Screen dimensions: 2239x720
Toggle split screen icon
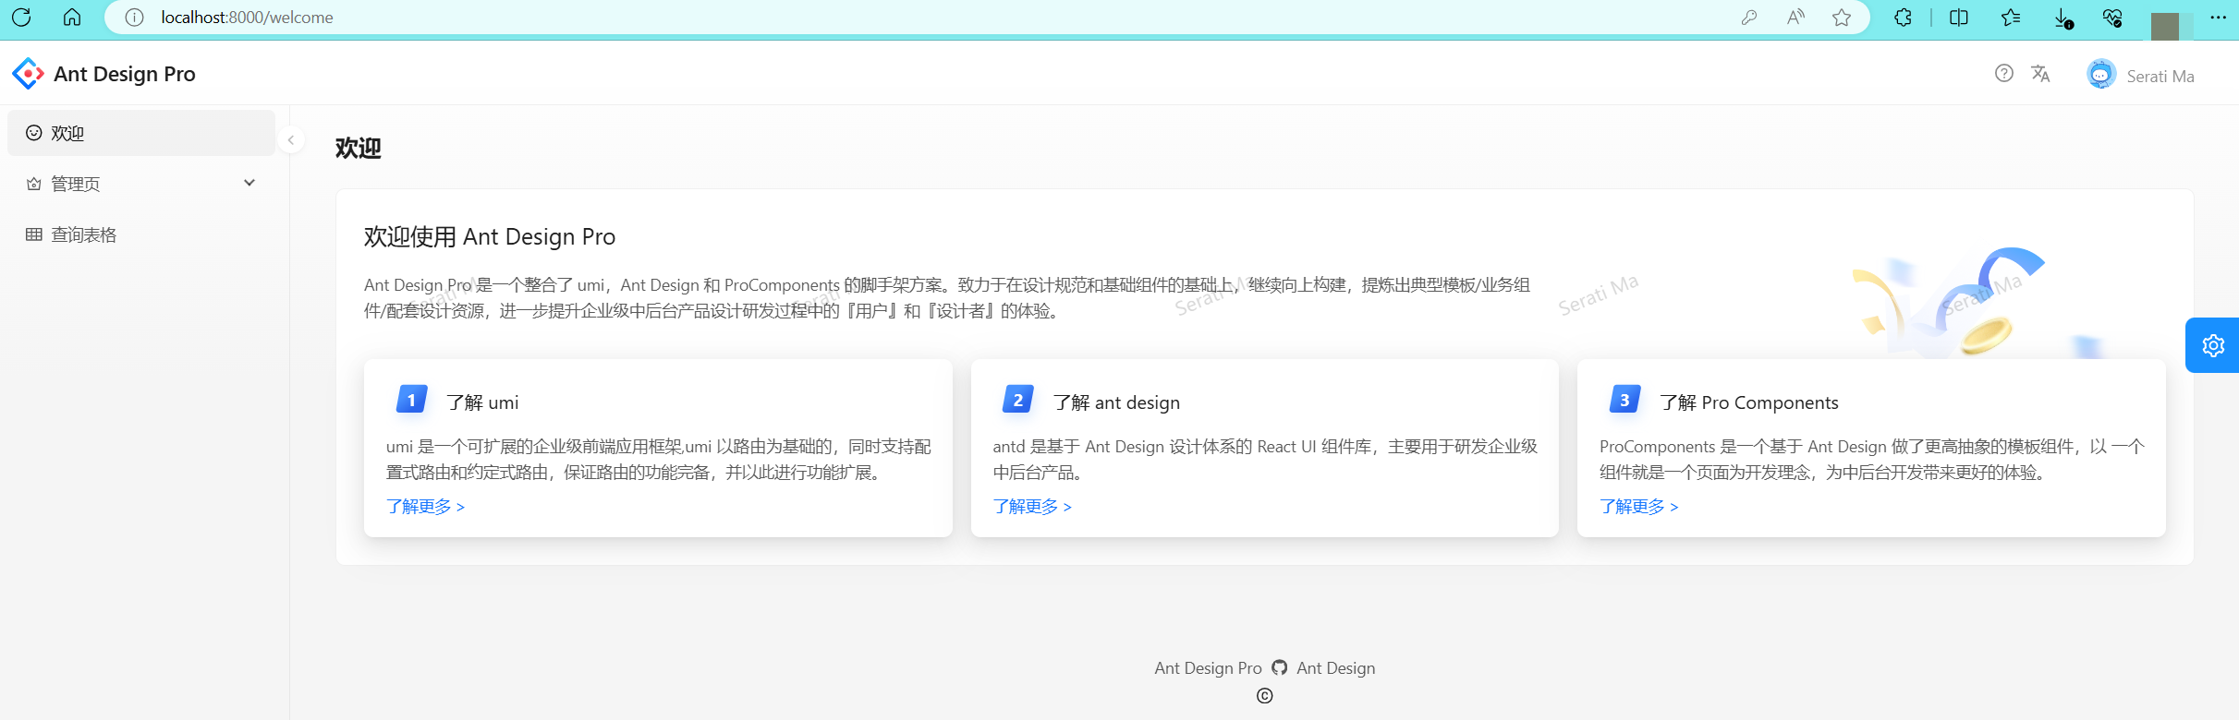click(x=1958, y=18)
